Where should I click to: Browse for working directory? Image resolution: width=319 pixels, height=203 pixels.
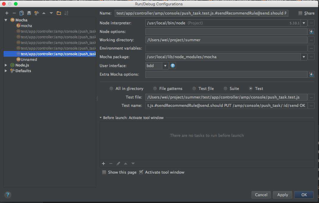click(311, 40)
